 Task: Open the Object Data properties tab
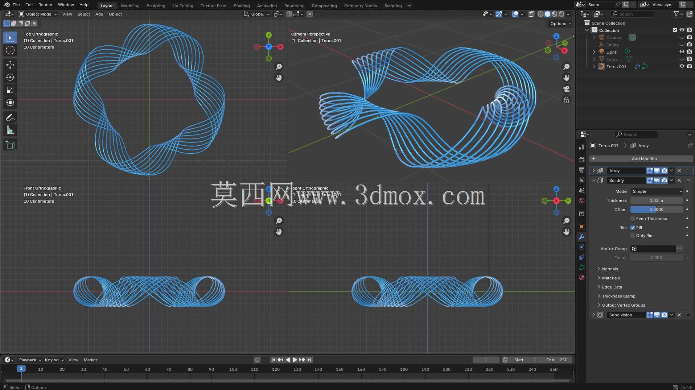click(x=581, y=267)
